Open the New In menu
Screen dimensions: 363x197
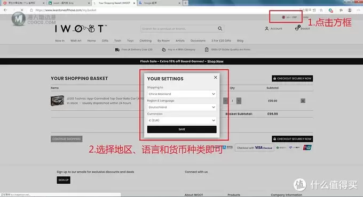60,40
